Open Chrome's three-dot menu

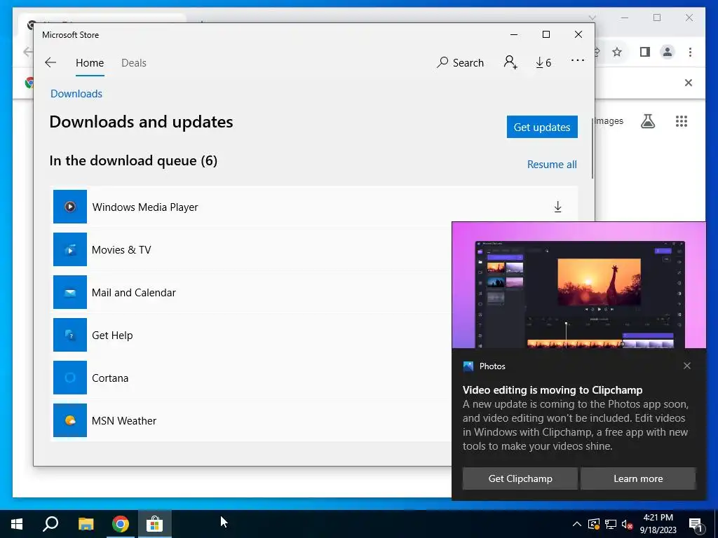[x=690, y=52]
